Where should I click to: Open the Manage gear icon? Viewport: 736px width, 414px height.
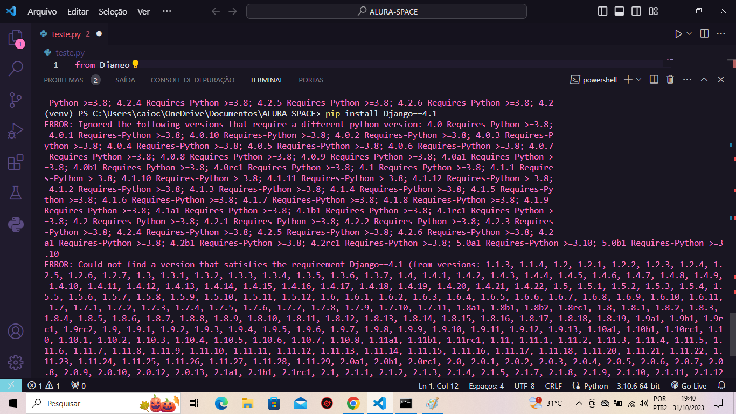tap(16, 362)
